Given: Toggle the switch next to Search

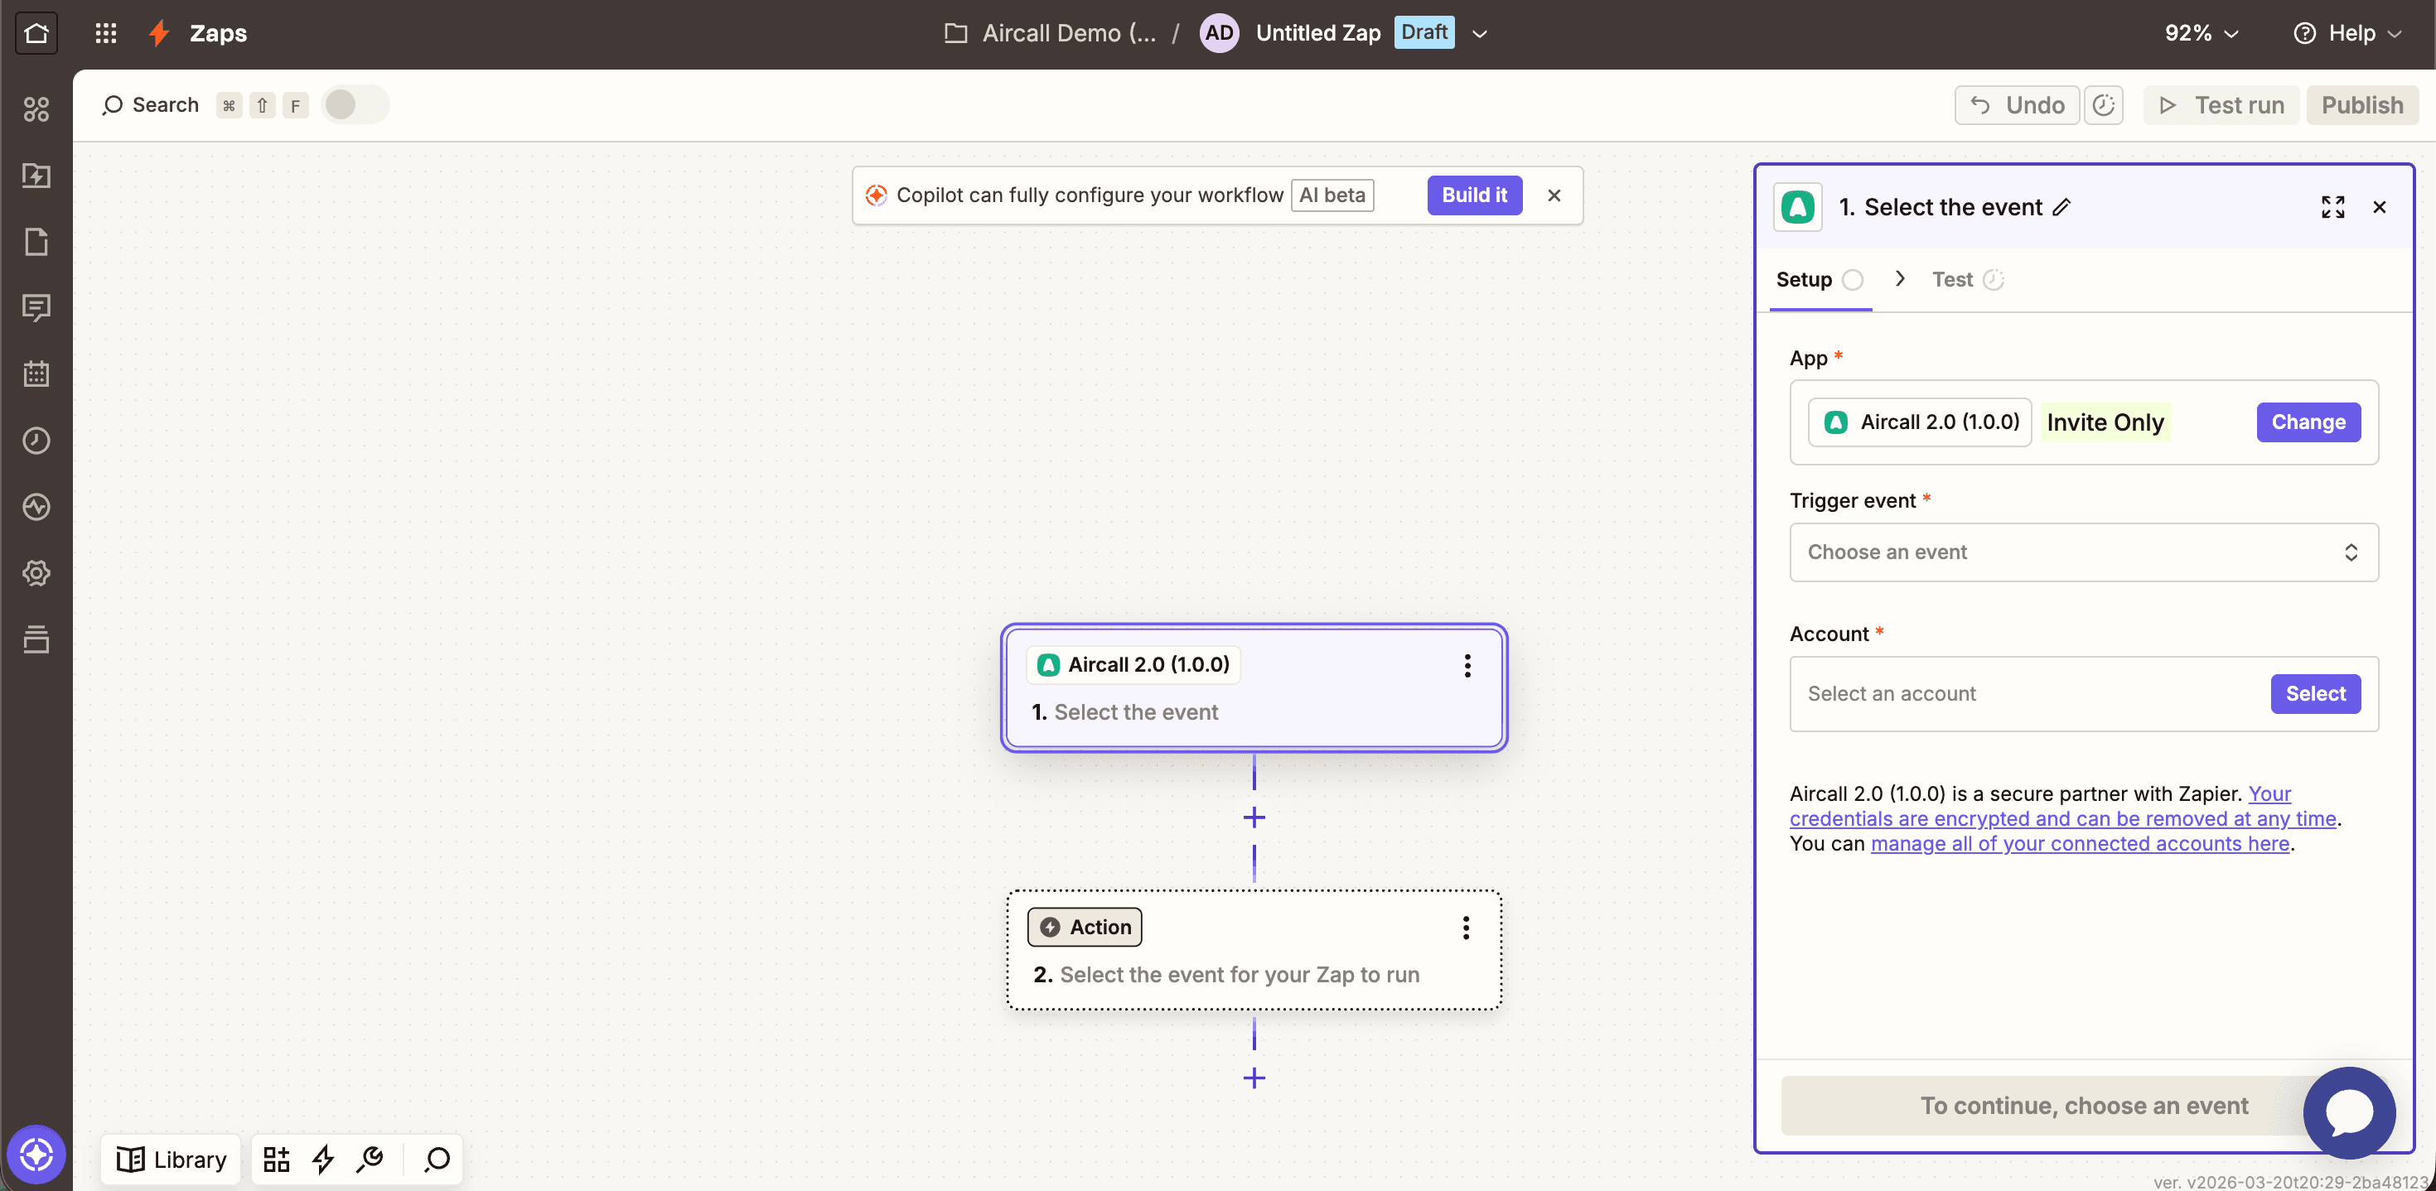Looking at the screenshot, I should pos(354,105).
